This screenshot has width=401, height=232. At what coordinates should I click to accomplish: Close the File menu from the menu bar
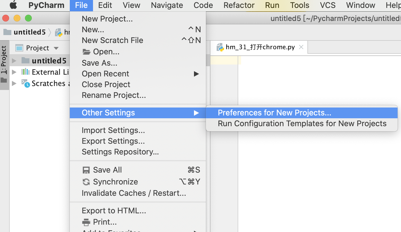81,5
